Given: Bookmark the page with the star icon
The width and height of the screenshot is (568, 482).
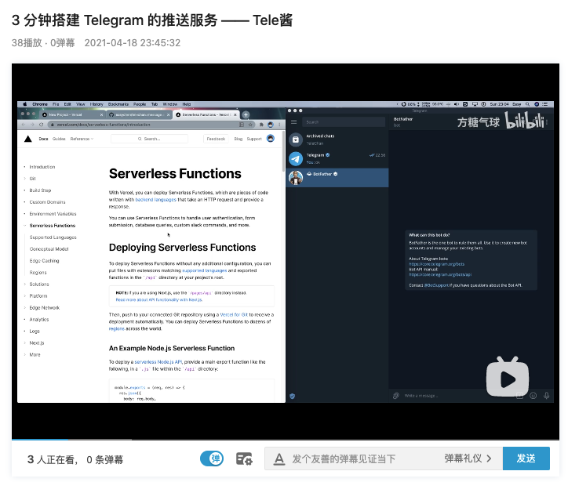Looking at the screenshot, I should tap(250, 125).
